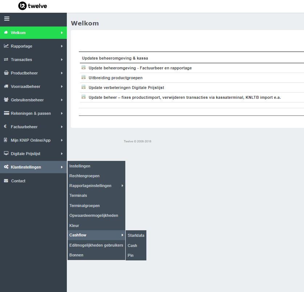Viewport: 304px width, 292px height.
Task: Click the Gebruikersbeheer users icon
Action: 6,100
